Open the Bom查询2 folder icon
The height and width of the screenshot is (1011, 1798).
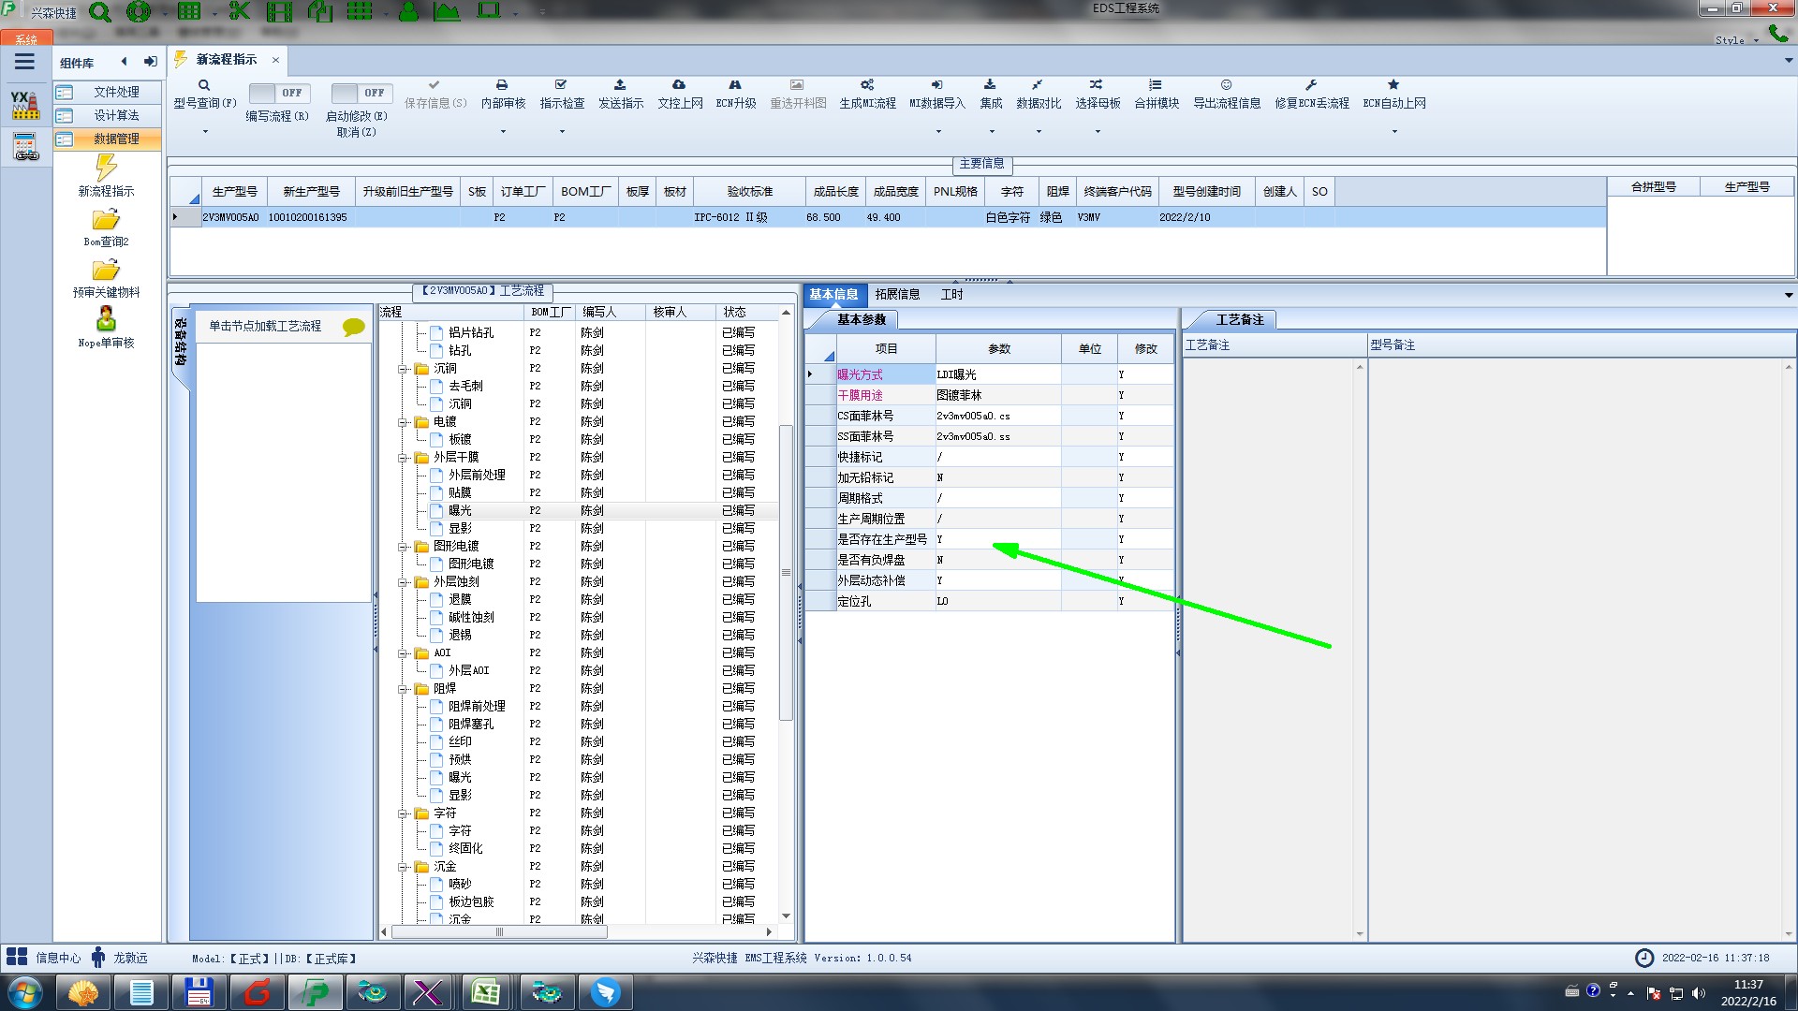(x=106, y=220)
